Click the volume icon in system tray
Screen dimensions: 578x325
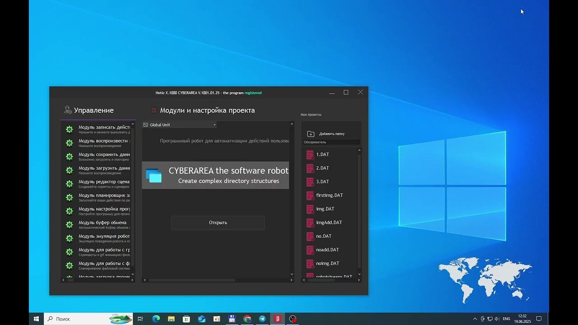point(497,319)
